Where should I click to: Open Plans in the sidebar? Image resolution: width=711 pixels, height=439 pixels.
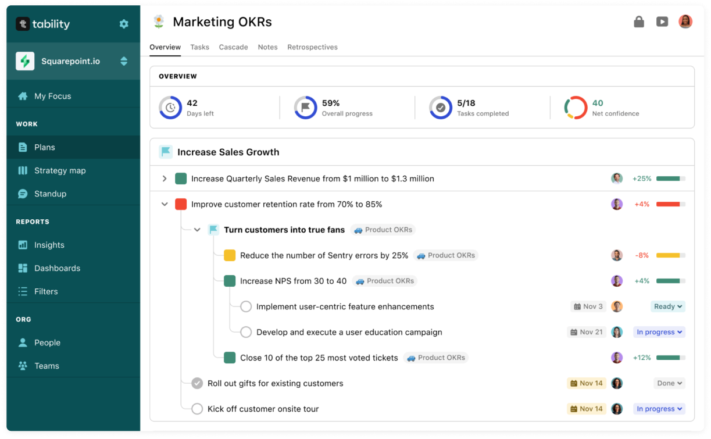(73, 147)
